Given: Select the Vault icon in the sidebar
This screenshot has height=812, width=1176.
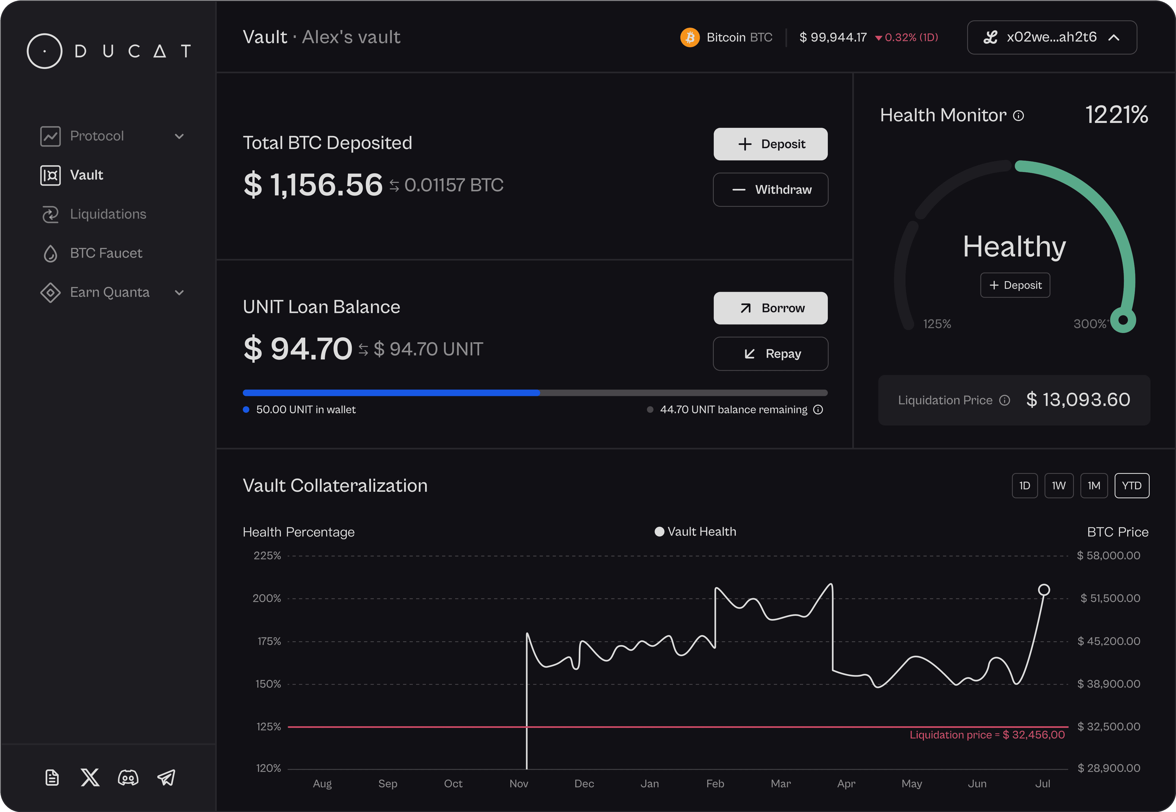Looking at the screenshot, I should click(x=51, y=175).
